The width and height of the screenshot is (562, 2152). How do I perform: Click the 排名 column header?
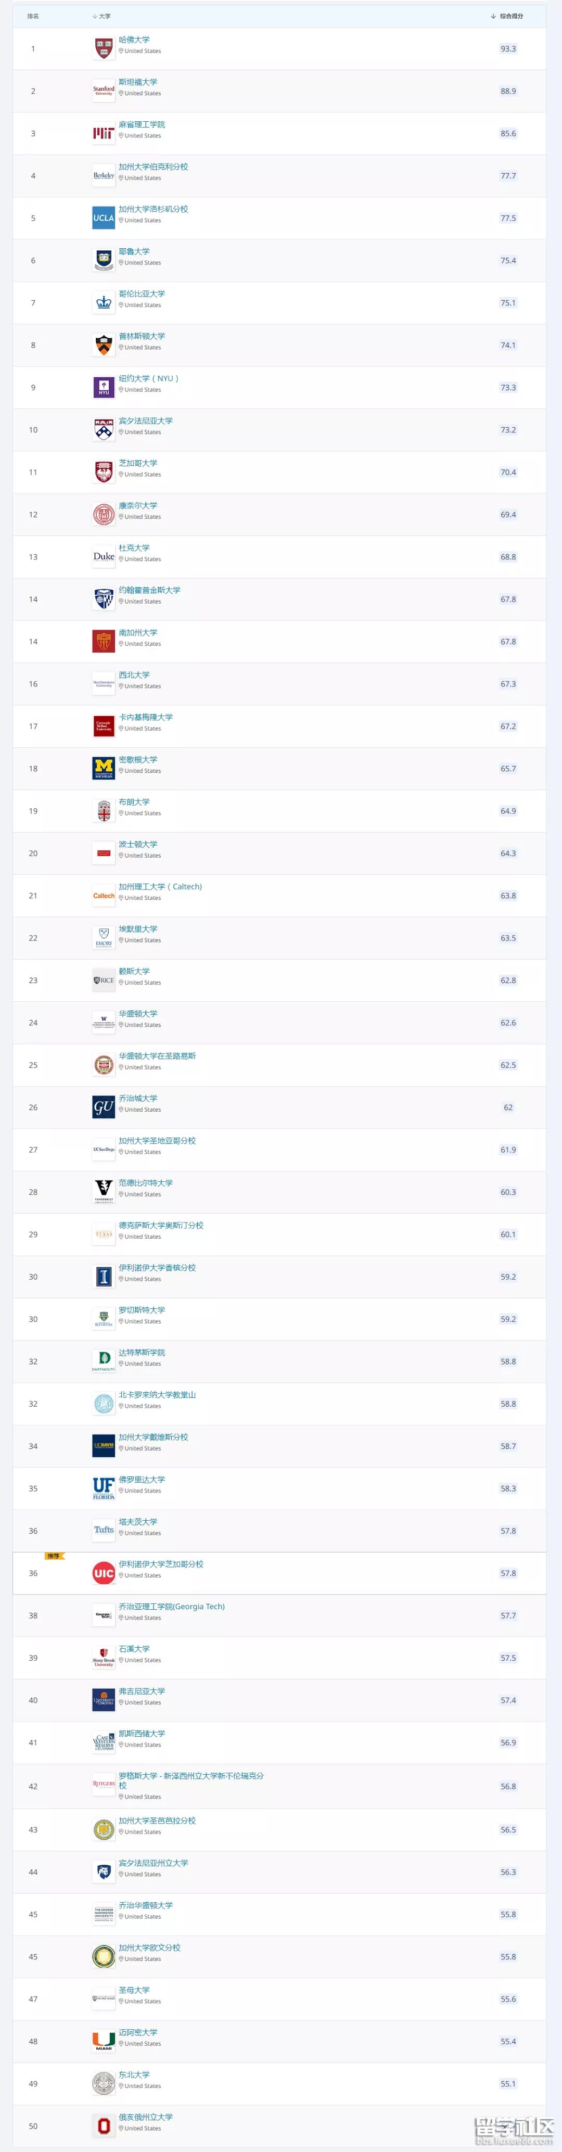(33, 16)
